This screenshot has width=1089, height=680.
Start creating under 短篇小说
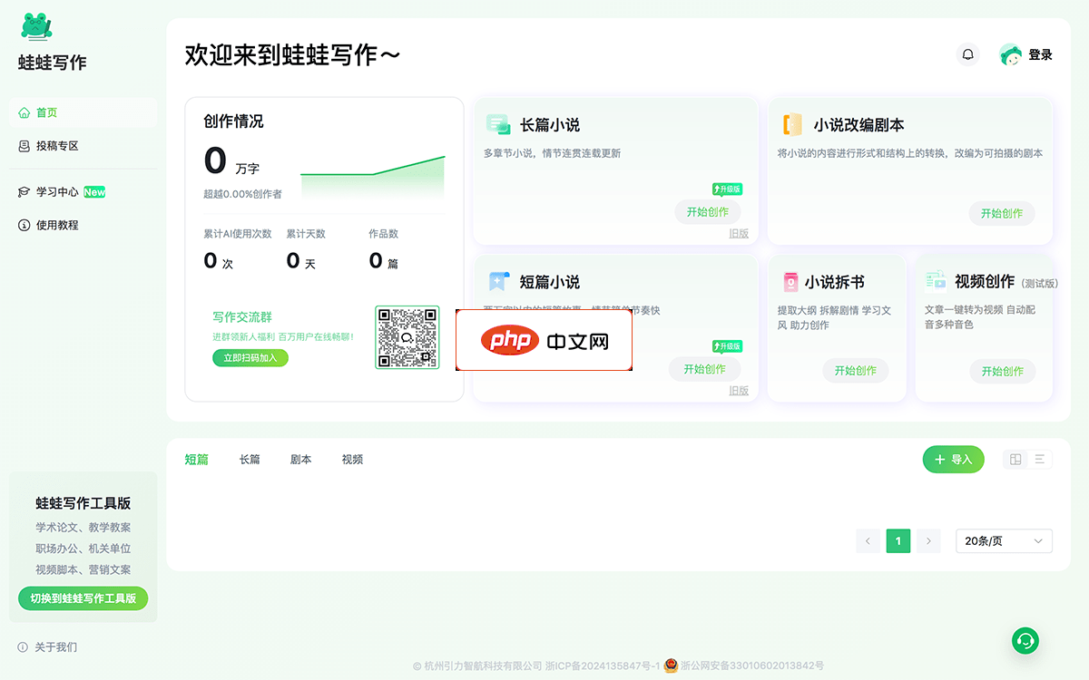(x=705, y=369)
